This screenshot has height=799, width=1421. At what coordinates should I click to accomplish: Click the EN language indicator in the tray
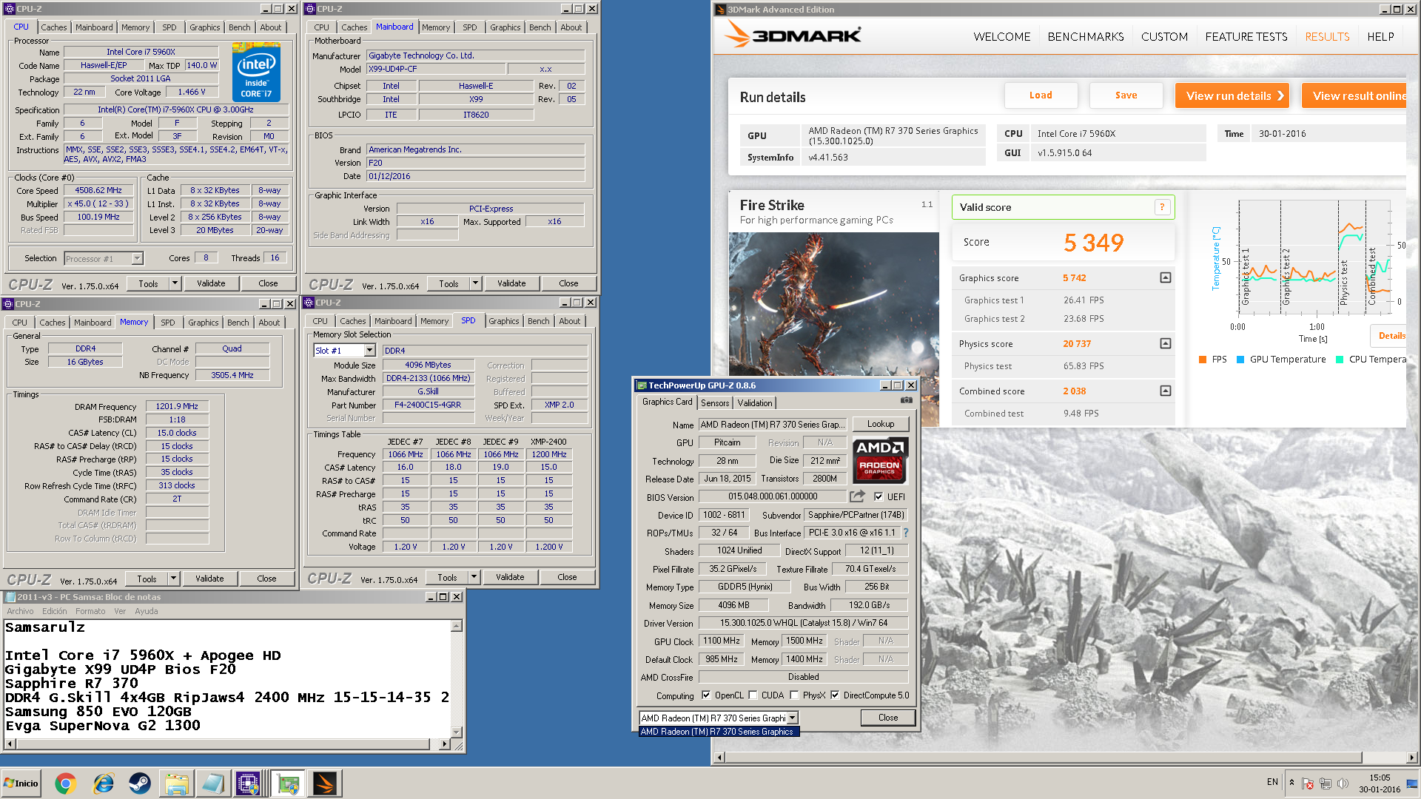pos(1272,782)
